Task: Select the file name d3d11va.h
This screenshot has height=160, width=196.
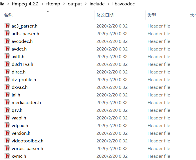Action: (22, 64)
